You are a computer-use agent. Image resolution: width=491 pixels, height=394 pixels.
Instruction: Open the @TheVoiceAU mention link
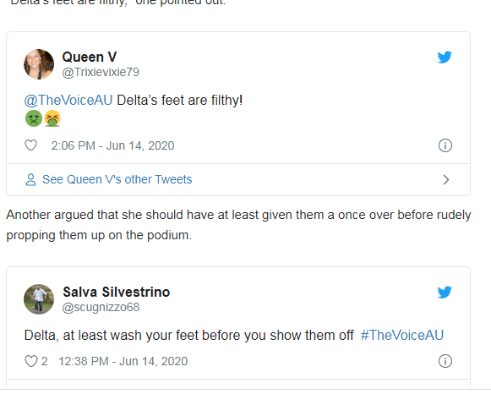point(68,101)
